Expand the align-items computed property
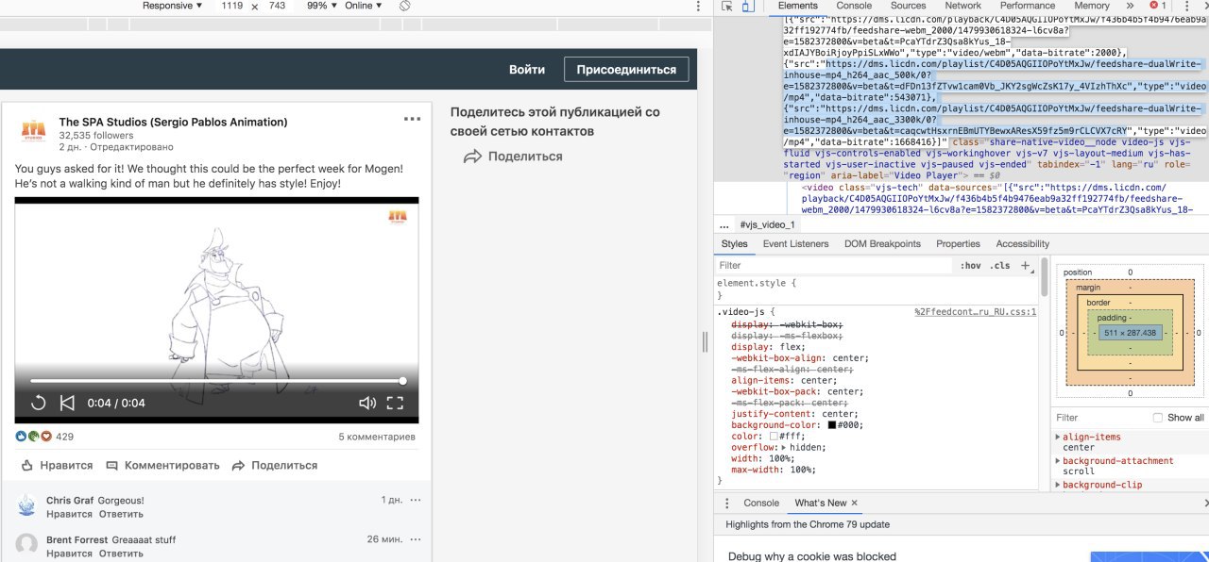Viewport: 1209px width, 562px height. pyautogui.click(x=1058, y=438)
